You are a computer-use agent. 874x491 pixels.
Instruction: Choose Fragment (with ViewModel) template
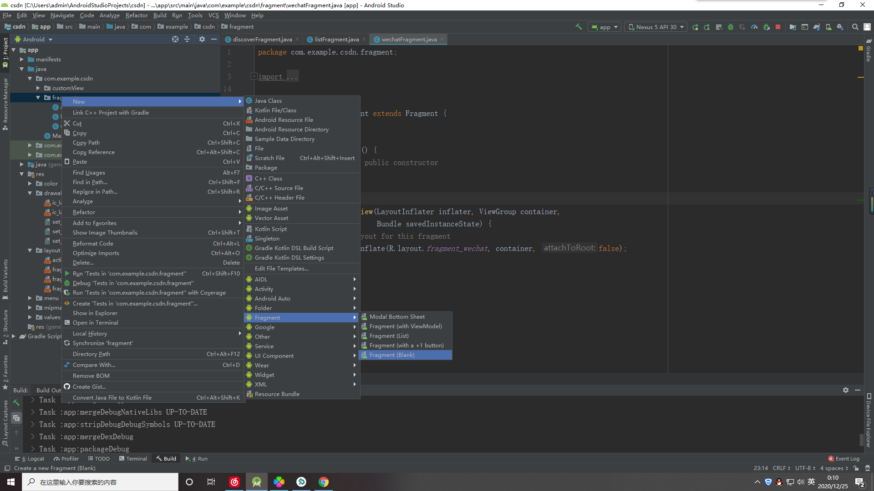click(x=405, y=326)
